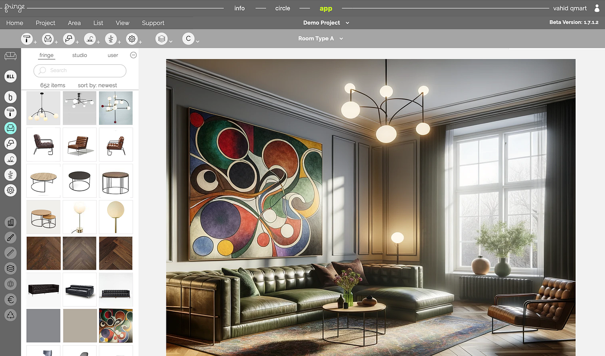Select the lamp category in sidebar

[10, 143]
